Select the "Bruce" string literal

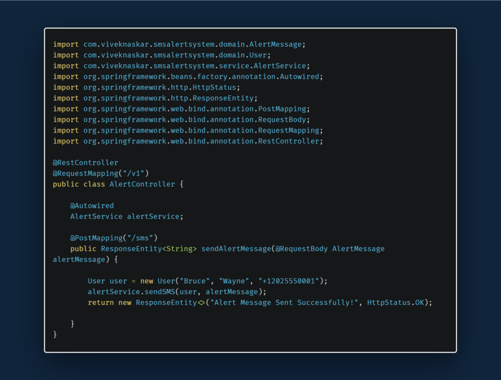point(195,281)
